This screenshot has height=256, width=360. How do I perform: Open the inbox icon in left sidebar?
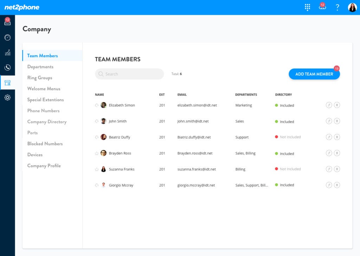(7, 23)
